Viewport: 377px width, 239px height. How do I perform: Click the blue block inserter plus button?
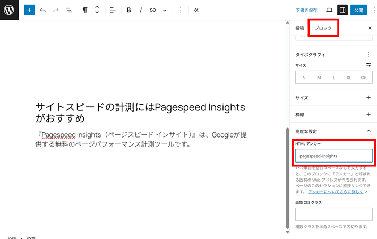click(x=29, y=10)
